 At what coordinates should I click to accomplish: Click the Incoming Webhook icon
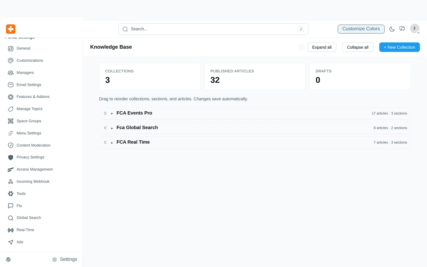coord(11,182)
